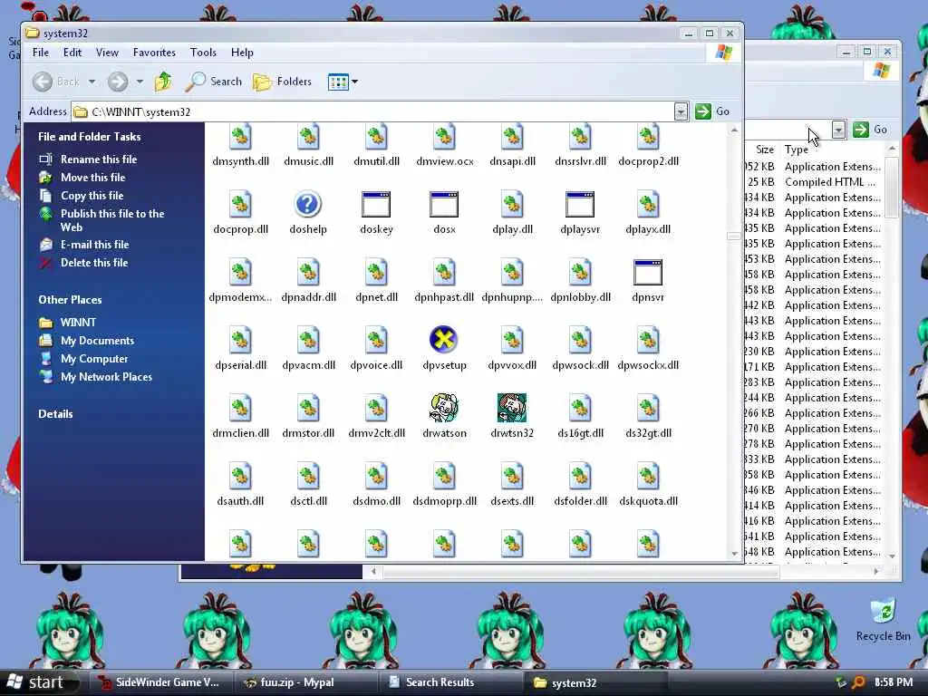The height and width of the screenshot is (696, 928).
Task: Open the Help menu
Action: point(242,53)
